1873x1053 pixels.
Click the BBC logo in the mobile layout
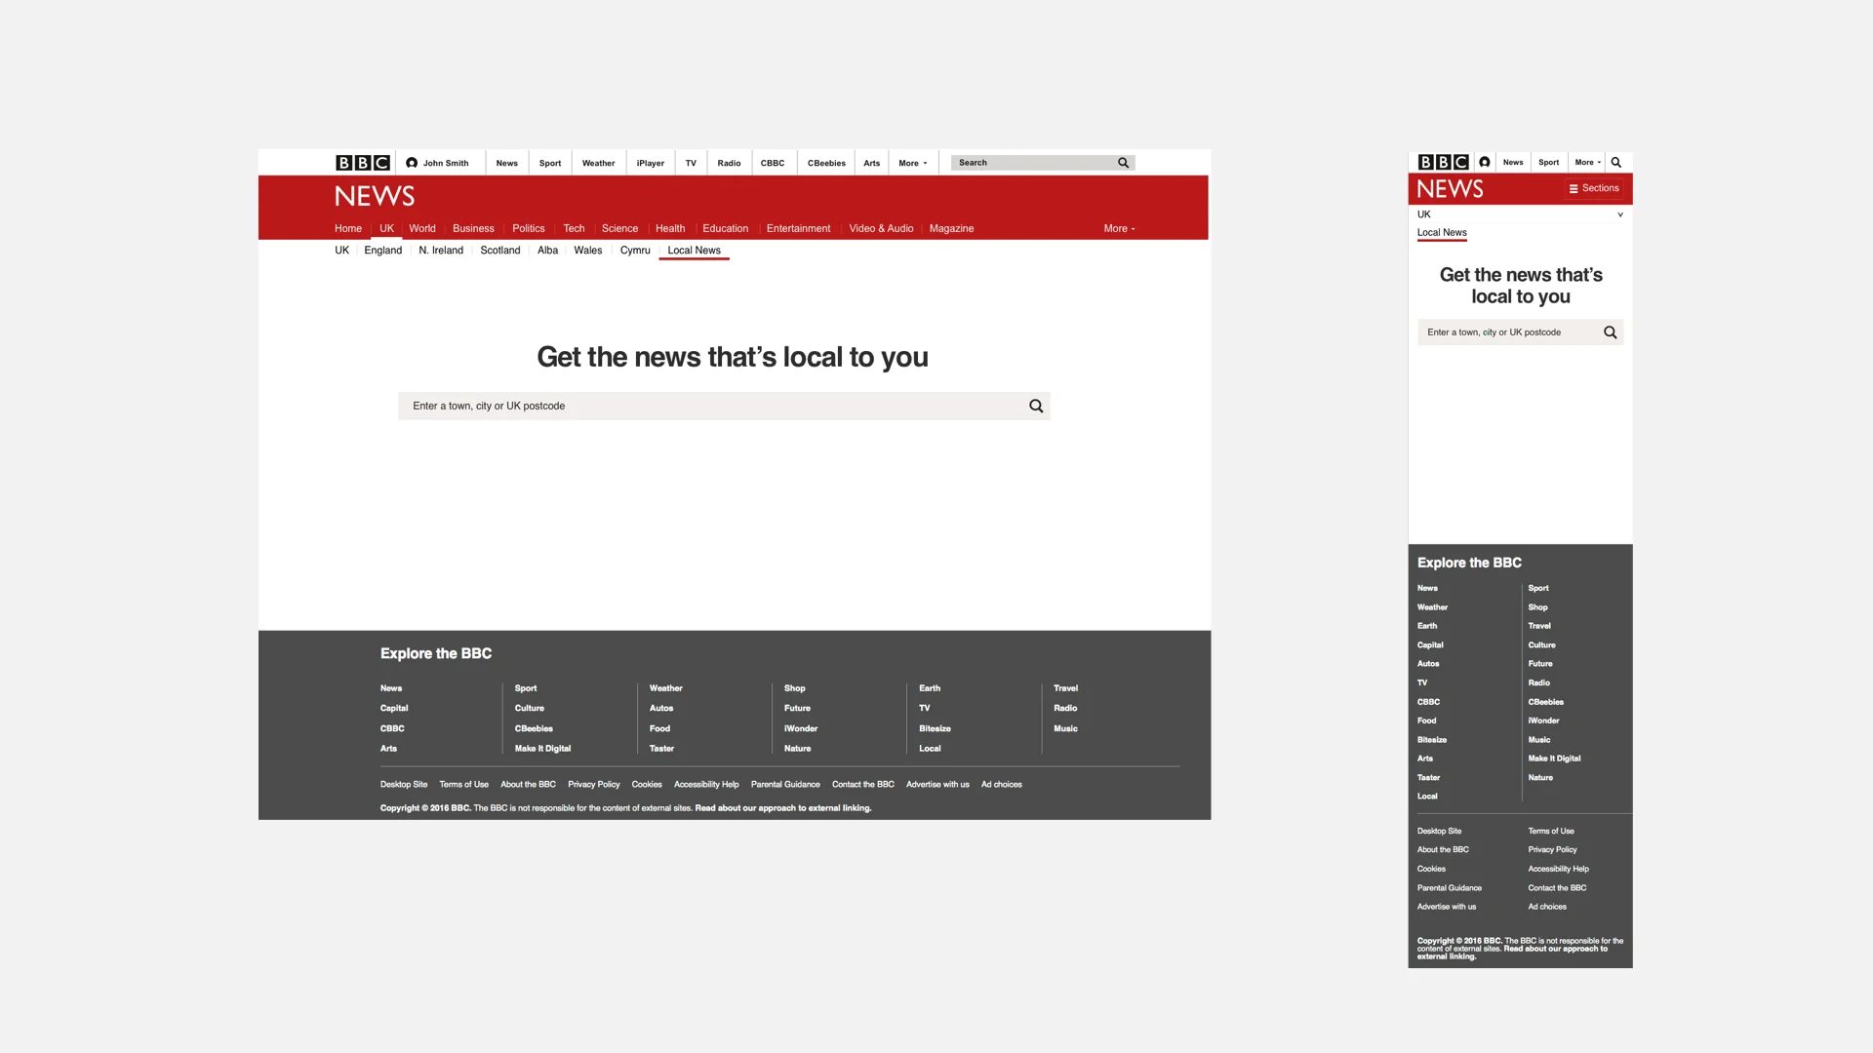point(1443,162)
